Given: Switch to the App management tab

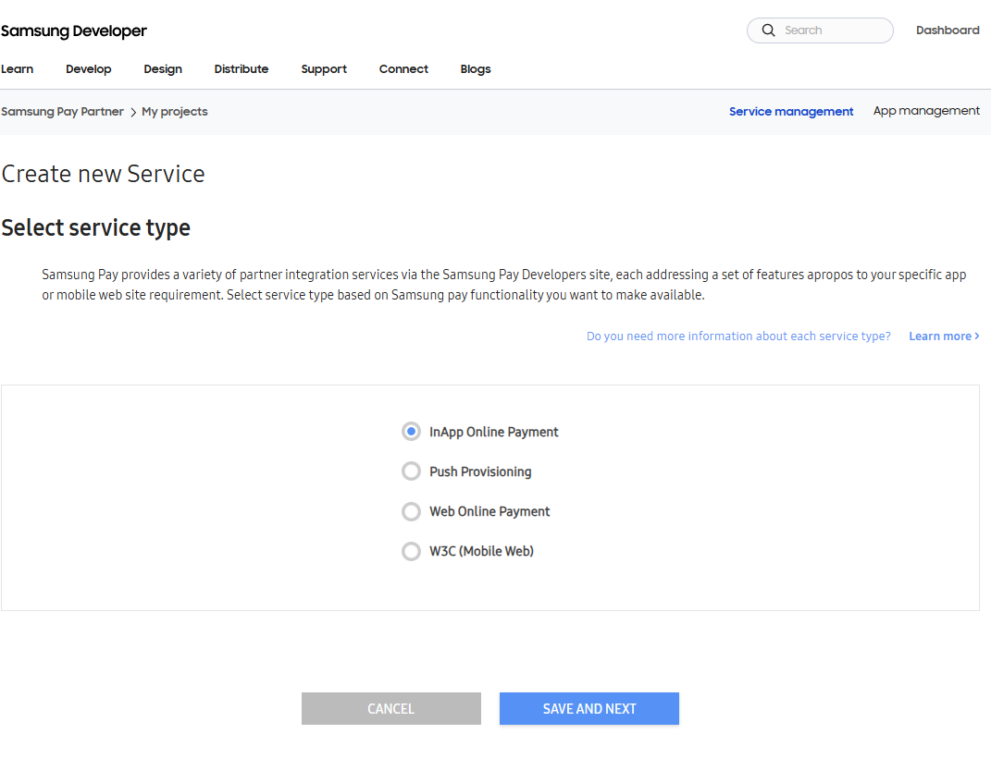Looking at the screenshot, I should 926,111.
